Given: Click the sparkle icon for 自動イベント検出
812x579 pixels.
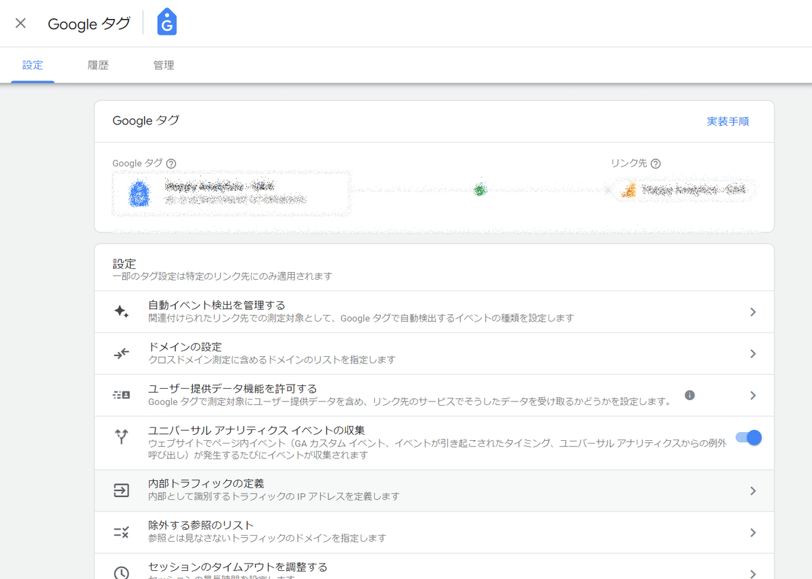Looking at the screenshot, I should pos(121,312).
